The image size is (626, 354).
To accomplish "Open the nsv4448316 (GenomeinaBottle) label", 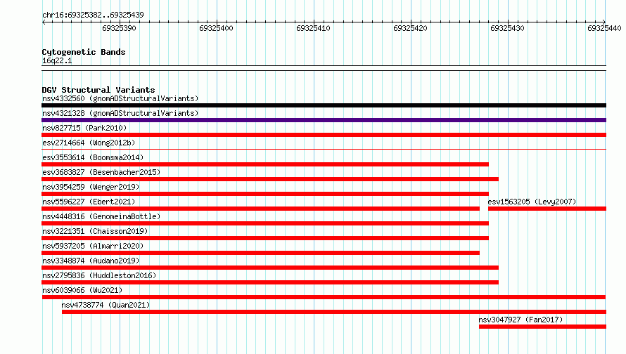I will [101, 216].
